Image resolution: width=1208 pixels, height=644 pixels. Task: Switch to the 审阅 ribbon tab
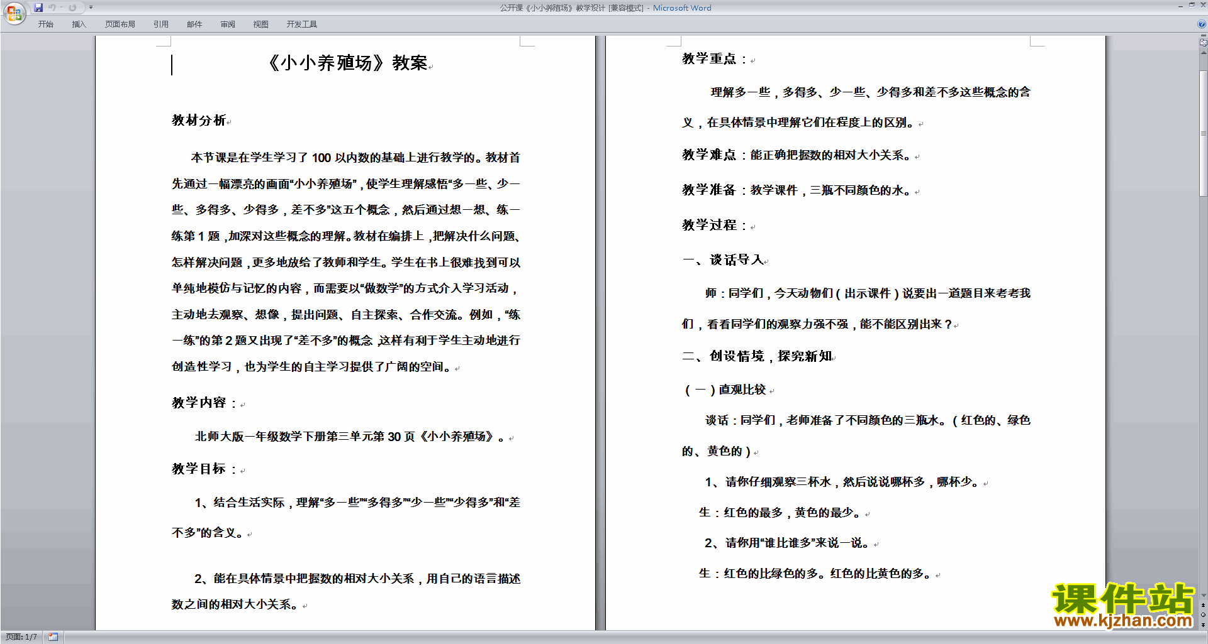228,25
